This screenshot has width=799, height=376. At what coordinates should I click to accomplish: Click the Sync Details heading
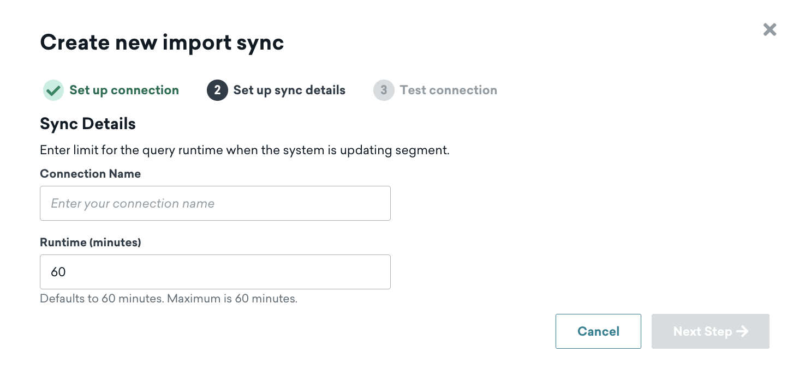(88, 124)
